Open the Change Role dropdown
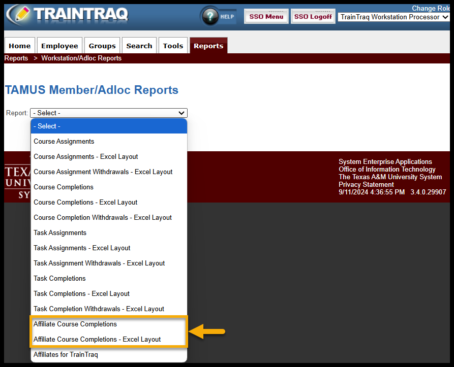The height and width of the screenshot is (367, 454). click(x=394, y=17)
